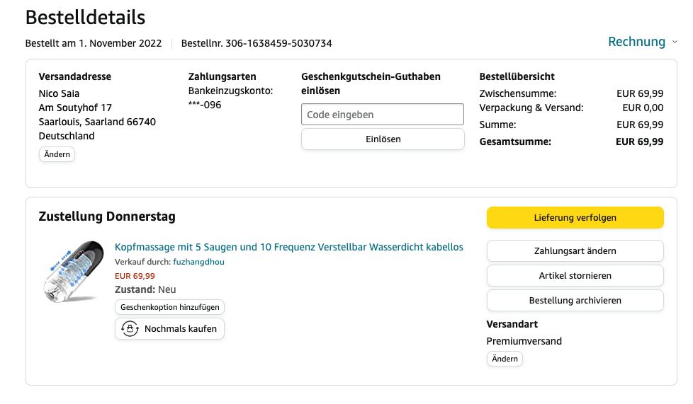The height and width of the screenshot is (404, 693).
Task: Click the order number 306-1638459-5030734
Action: pyautogui.click(x=278, y=43)
